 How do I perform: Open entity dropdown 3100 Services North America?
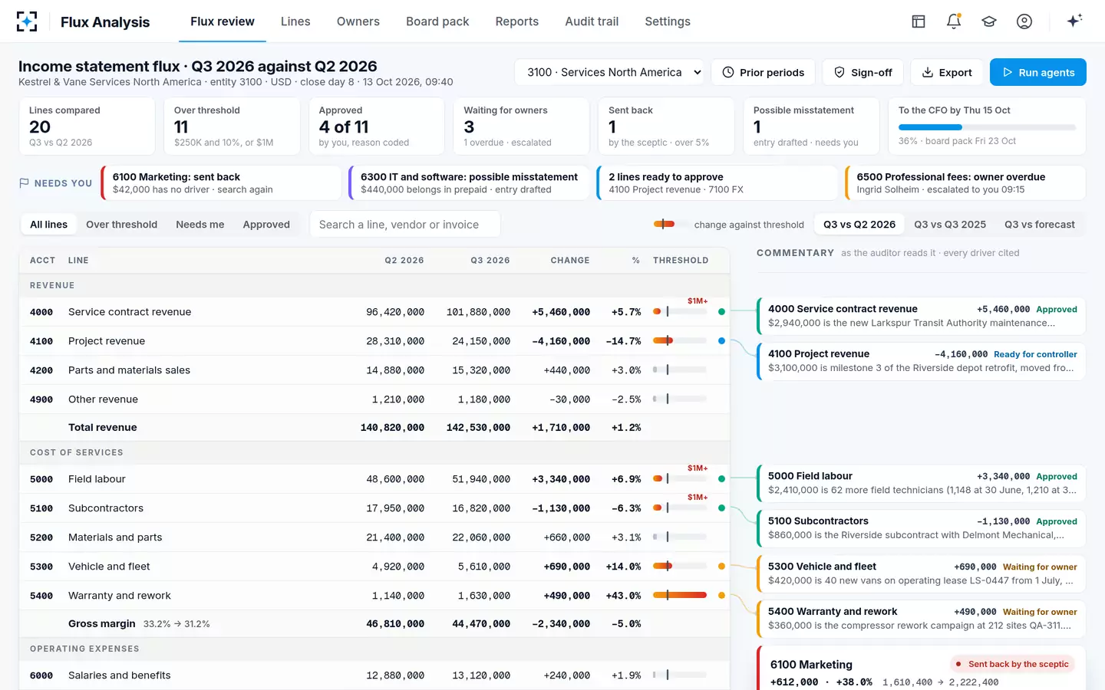(610, 72)
